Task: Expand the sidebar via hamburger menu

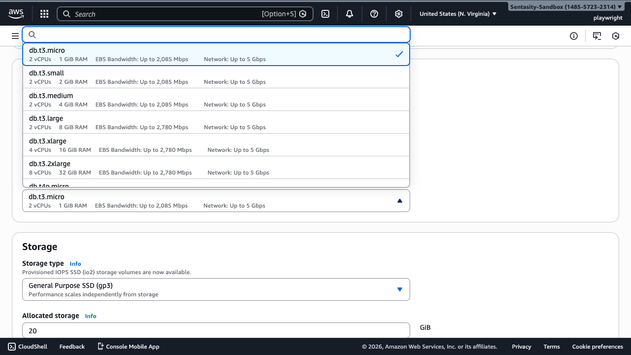Action: [x=15, y=35]
